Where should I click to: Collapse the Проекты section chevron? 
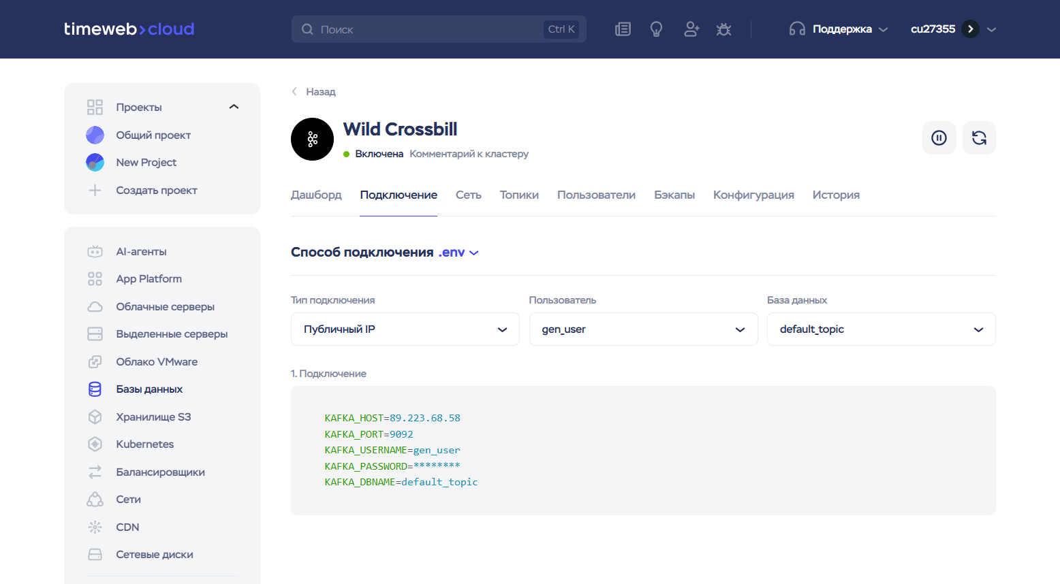pyautogui.click(x=234, y=107)
